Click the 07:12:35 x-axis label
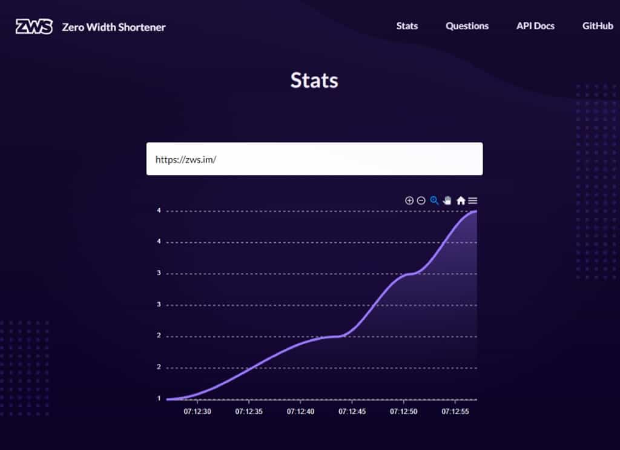Screen dimensions: 620x450 [249, 411]
